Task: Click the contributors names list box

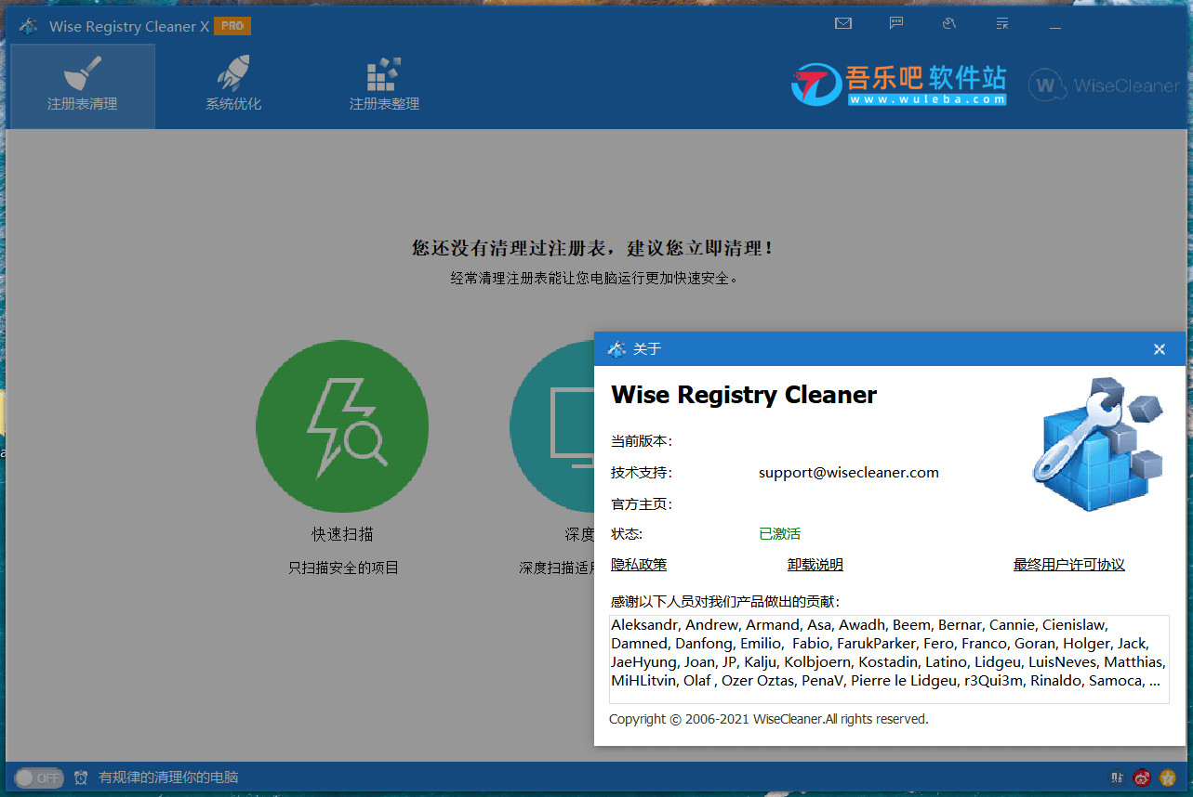Action: click(889, 659)
